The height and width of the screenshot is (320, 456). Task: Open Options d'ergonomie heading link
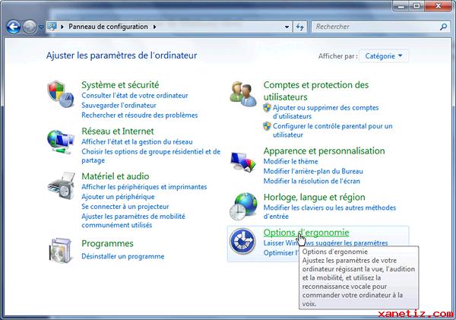(x=306, y=233)
